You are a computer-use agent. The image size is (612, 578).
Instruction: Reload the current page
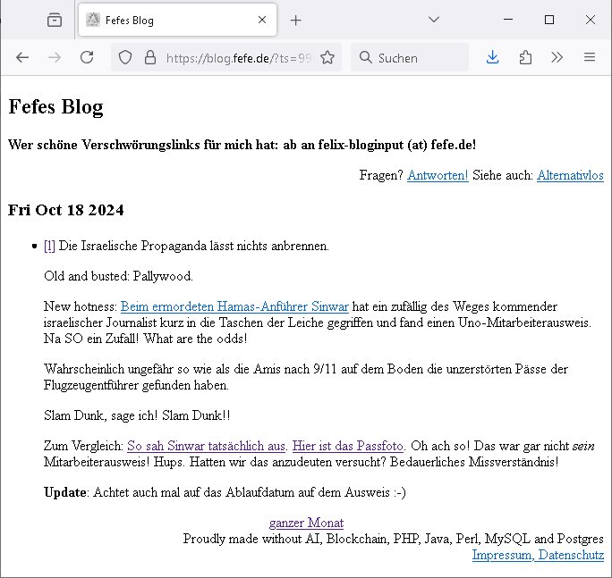coord(87,57)
